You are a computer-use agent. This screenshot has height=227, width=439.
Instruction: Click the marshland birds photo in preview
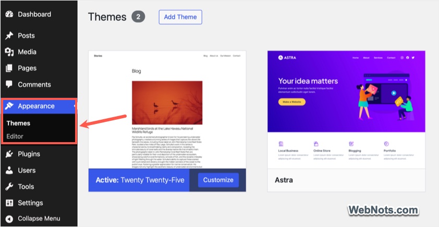coord(167,103)
